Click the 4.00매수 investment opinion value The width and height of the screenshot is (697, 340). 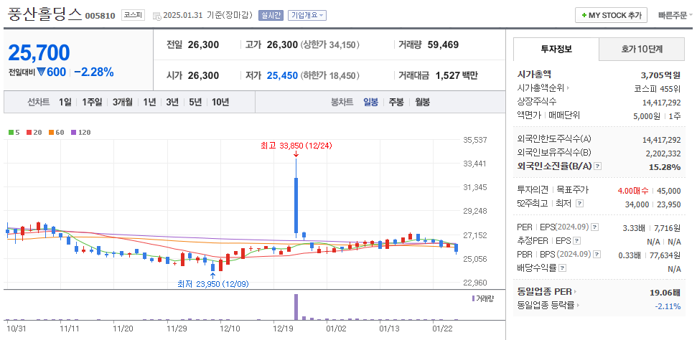tap(633, 191)
